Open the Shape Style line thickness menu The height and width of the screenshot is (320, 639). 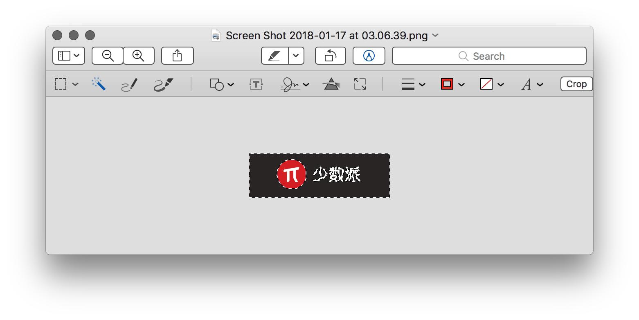pyautogui.click(x=408, y=84)
